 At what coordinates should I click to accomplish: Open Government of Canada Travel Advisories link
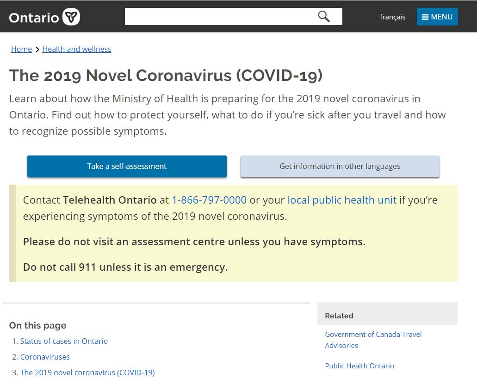click(373, 340)
